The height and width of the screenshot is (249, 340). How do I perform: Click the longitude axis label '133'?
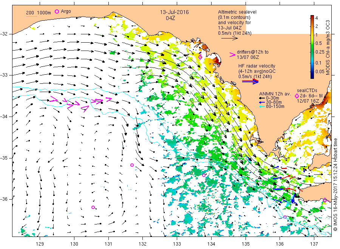tap(177, 244)
